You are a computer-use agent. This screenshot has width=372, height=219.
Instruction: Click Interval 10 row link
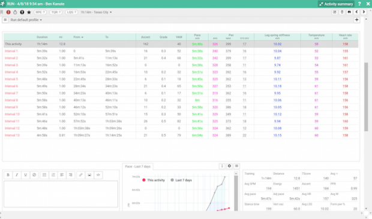click(x=12, y=114)
